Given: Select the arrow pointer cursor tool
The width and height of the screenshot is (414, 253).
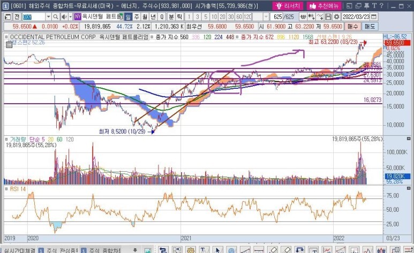Looking at the screenshot, I should point(217,250).
